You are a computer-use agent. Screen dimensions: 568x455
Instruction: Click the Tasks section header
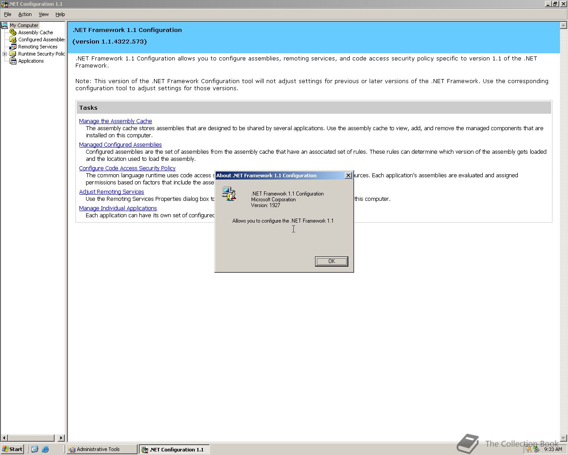pos(314,108)
